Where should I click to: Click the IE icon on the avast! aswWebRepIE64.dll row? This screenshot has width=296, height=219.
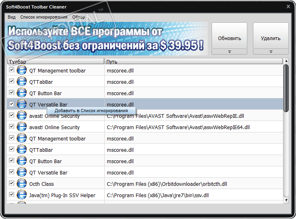tap(22, 127)
